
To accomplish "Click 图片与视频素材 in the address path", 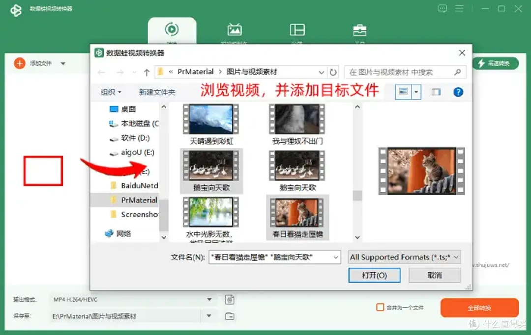I will pyautogui.click(x=252, y=72).
